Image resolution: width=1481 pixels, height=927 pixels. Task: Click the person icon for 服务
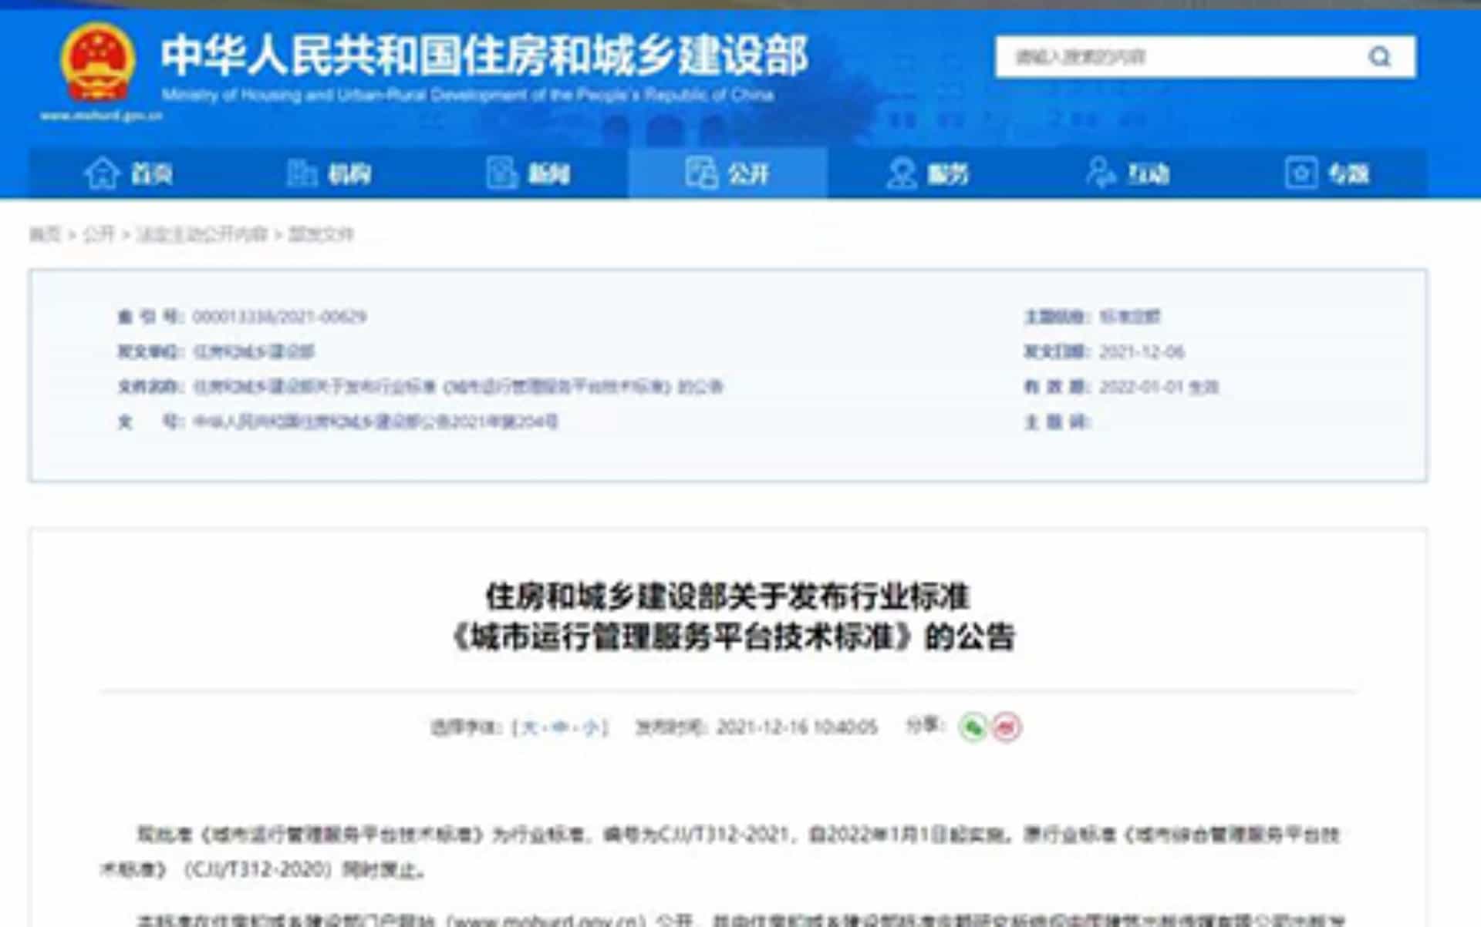pyautogui.click(x=900, y=173)
